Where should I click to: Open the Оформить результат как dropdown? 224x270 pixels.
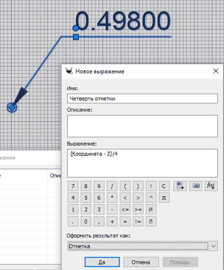[x=142, y=246]
